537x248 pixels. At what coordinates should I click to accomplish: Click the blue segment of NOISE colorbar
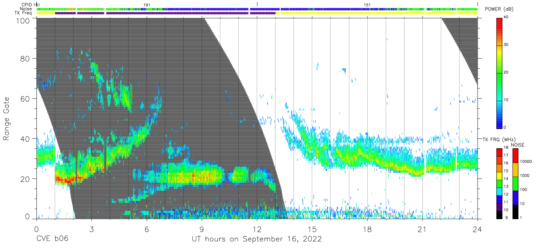[x=515, y=197]
